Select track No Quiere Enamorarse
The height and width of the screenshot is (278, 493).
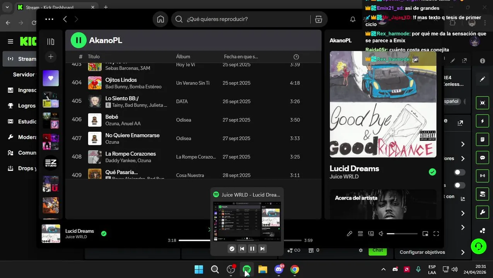tap(193, 139)
